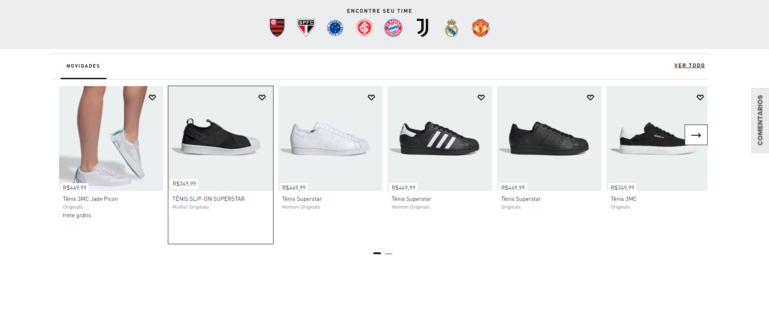This screenshot has height=309, width=769.
Task: Go to second carousel page indicator
Action: pos(389,254)
